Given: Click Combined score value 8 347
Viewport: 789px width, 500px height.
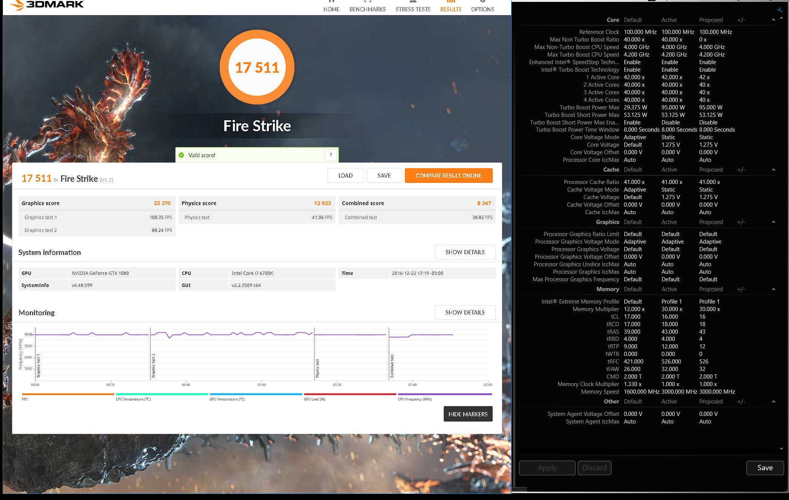Looking at the screenshot, I should (x=484, y=203).
